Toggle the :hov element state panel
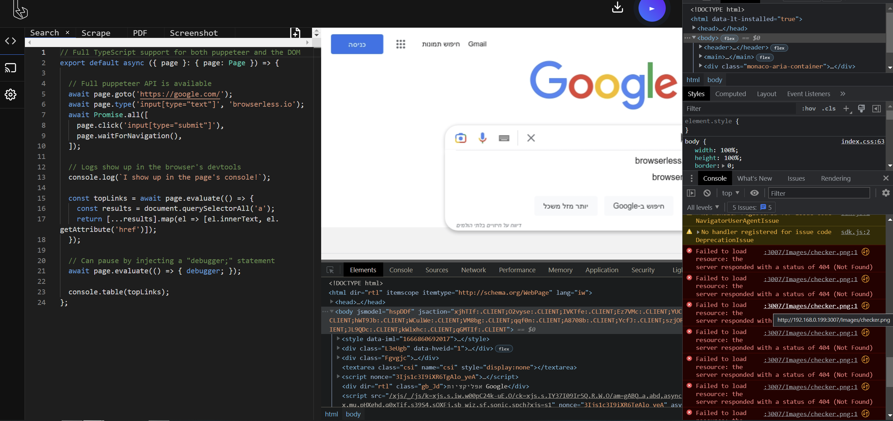Screen dimensions: 893x421 (809, 109)
